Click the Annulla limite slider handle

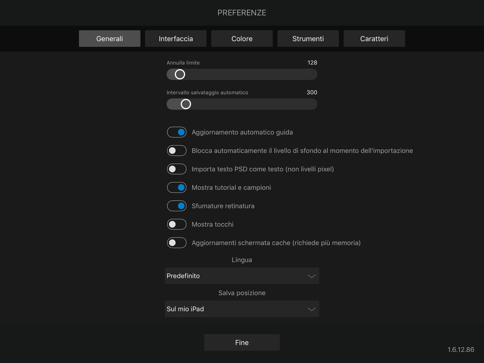(x=180, y=74)
